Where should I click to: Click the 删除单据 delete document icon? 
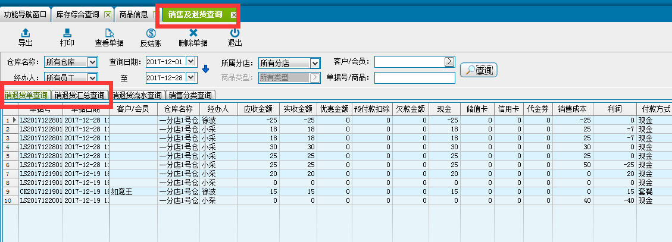(x=193, y=34)
